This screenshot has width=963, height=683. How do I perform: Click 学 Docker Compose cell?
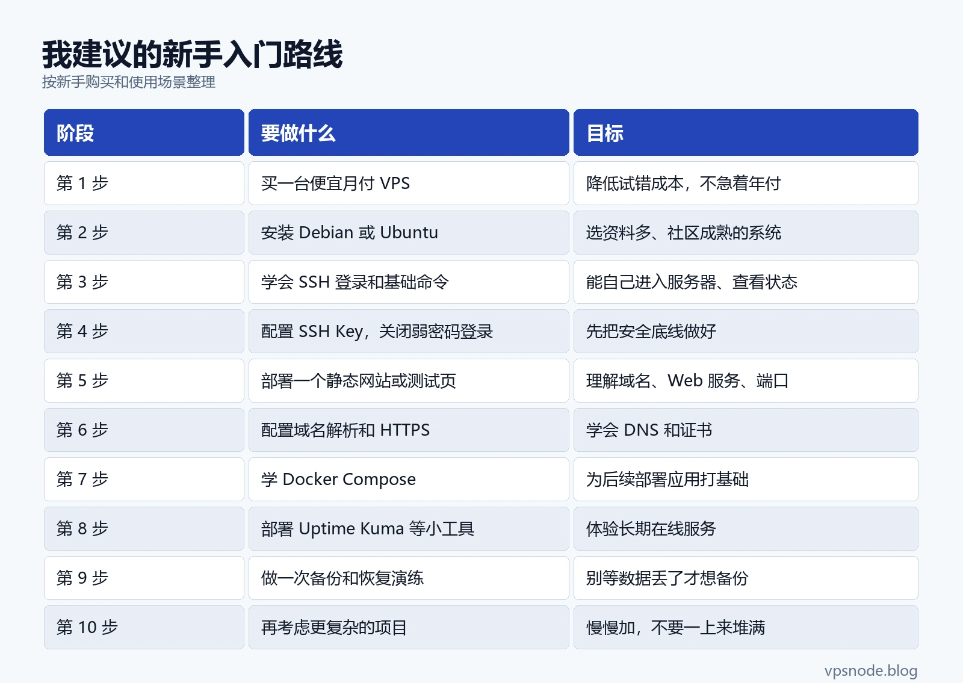(409, 479)
